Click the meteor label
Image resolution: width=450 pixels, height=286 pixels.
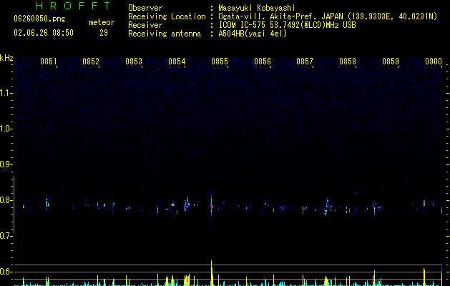(102, 22)
